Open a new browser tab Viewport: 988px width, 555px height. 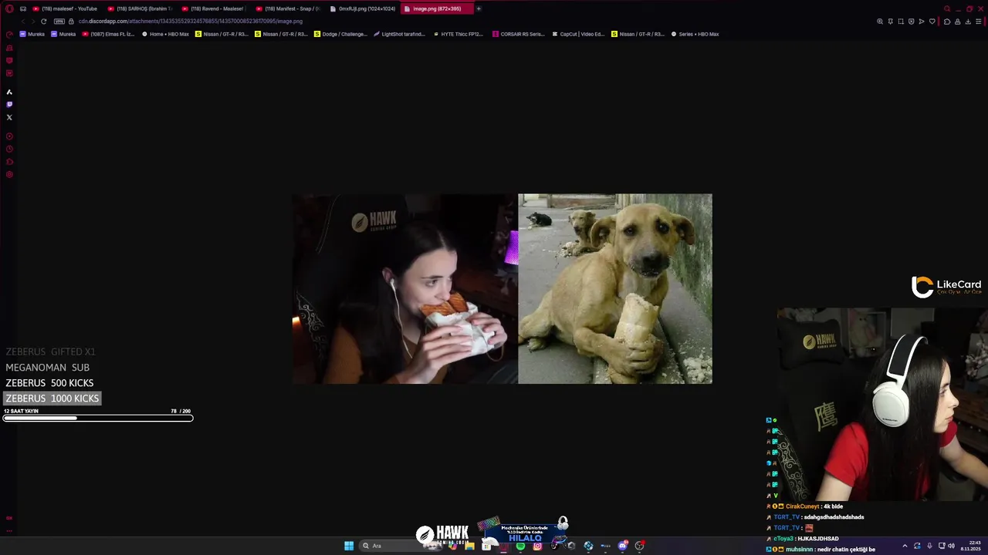point(479,8)
